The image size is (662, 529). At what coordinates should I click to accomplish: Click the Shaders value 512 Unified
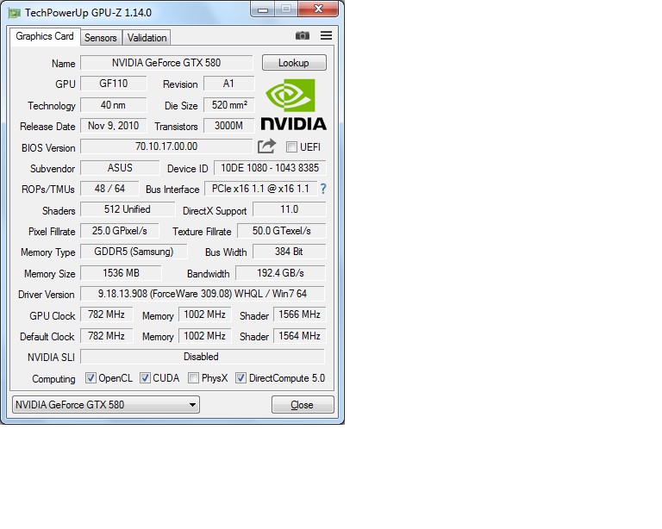coord(128,209)
